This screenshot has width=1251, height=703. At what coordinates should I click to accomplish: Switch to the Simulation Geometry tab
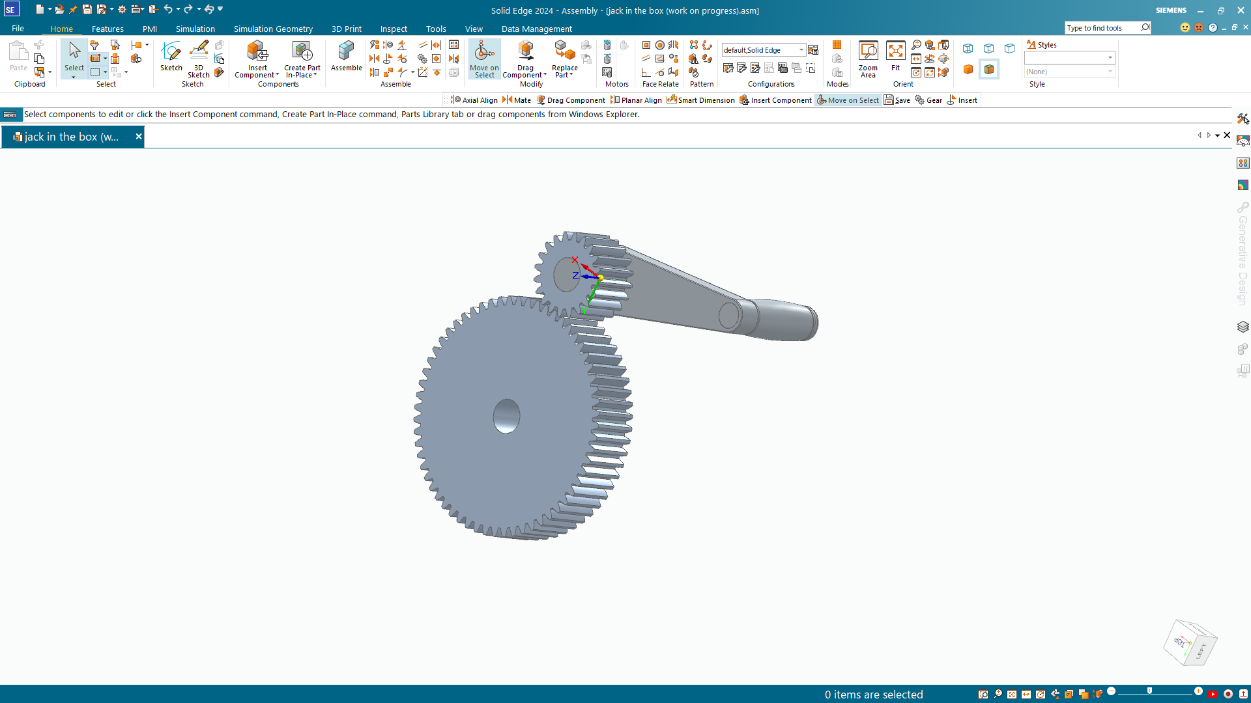pos(273,29)
